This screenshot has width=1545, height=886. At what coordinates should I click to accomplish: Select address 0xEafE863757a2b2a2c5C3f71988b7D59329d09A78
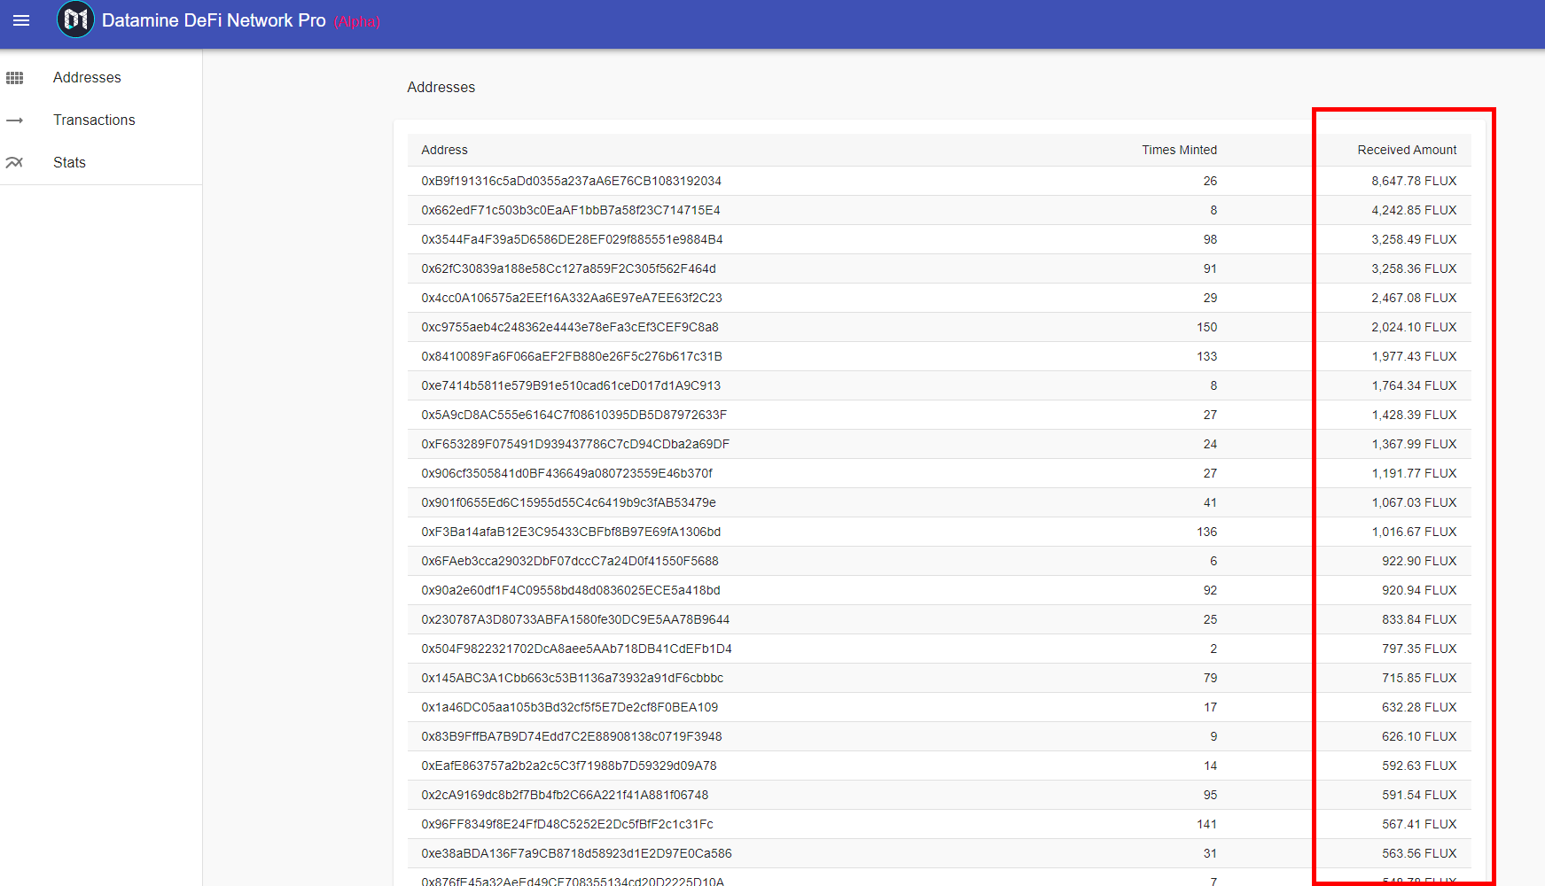[x=568, y=766]
